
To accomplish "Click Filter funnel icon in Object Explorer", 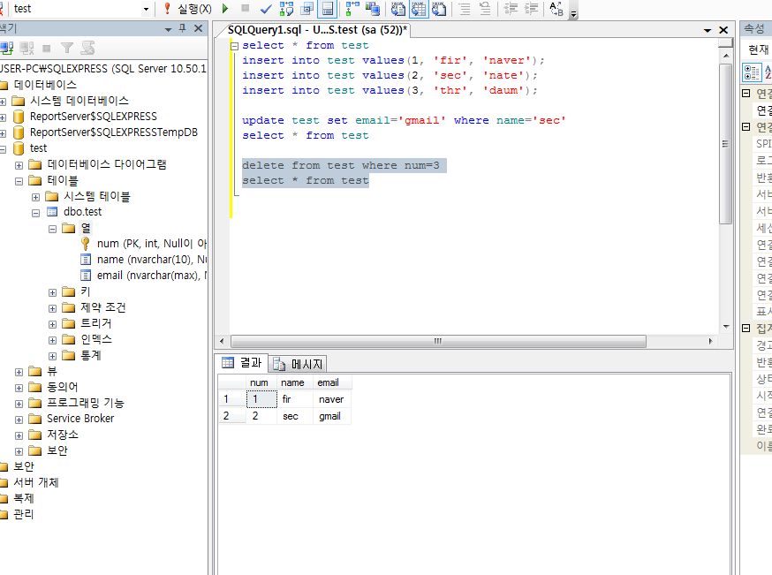I will click(67, 49).
